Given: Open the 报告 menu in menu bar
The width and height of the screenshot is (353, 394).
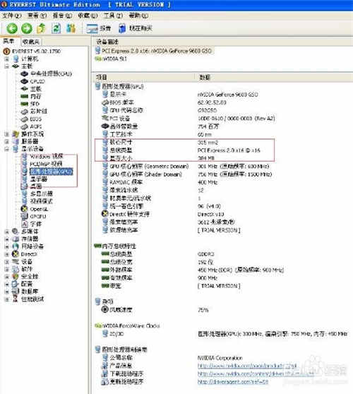Looking at the screenshot, I should 62,16.
